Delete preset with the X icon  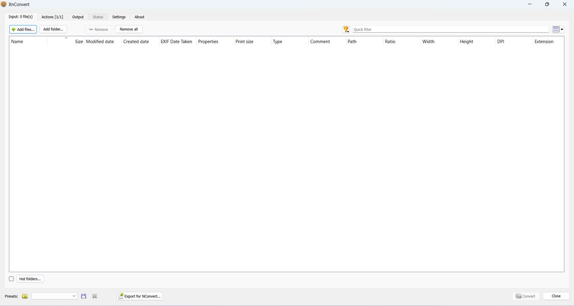95,296
